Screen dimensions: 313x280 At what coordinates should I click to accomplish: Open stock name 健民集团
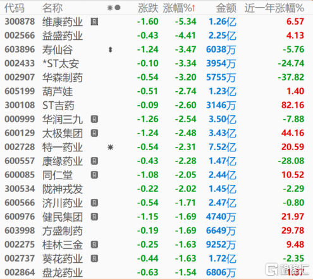tap(63, 217)
